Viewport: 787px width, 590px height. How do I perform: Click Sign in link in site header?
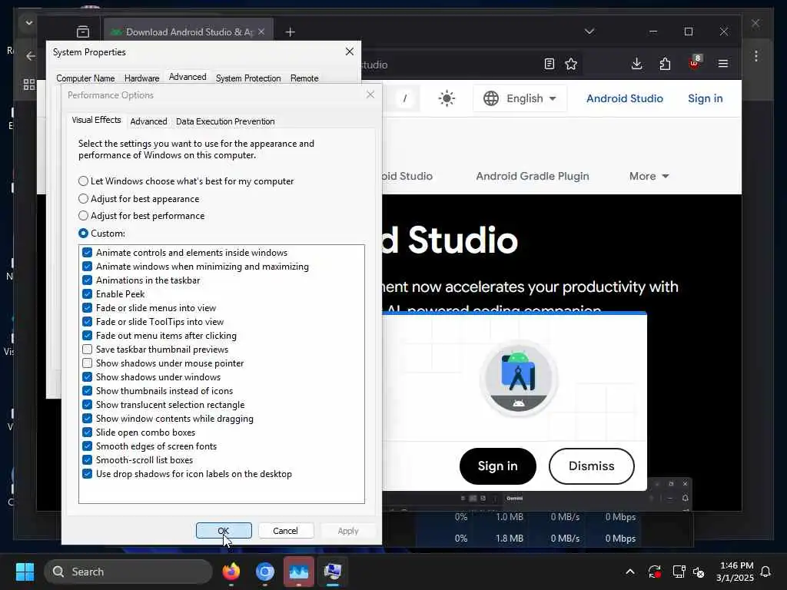pos(705,98)
